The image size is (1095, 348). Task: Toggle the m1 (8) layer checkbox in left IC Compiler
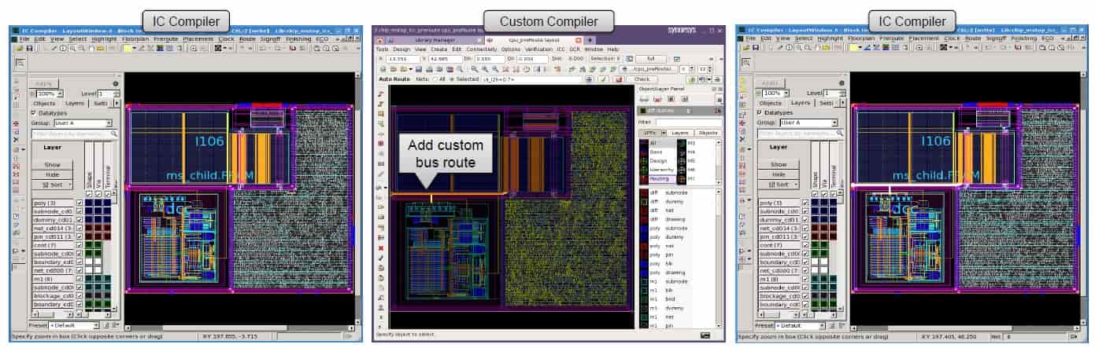(x=80, y=279)
